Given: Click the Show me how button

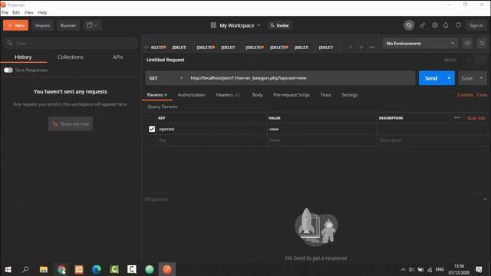Looking at the screenshot, I should point(71,124).
